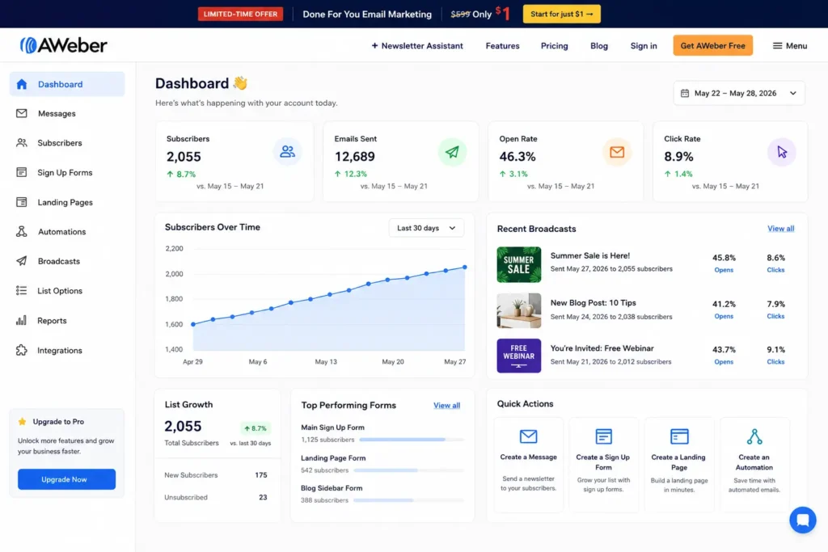Image resolution: width=828 pixels, height=552 pixels.
Task: Click the Create an Automation icon
Action: coord(754,436)
